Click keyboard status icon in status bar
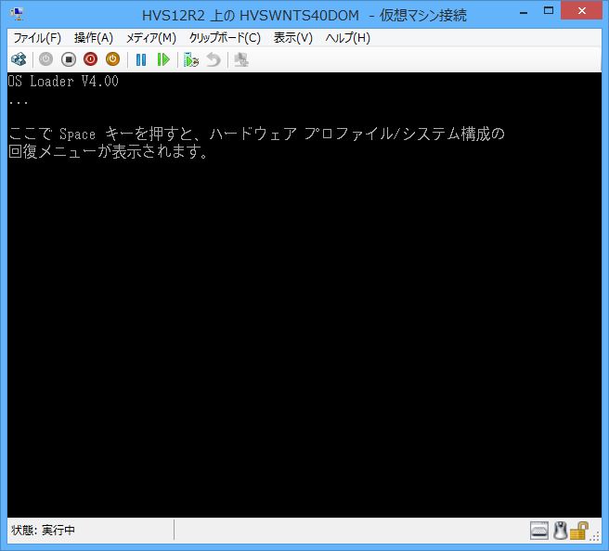Viewport: 609px width, 551px height. click(539, 531)
